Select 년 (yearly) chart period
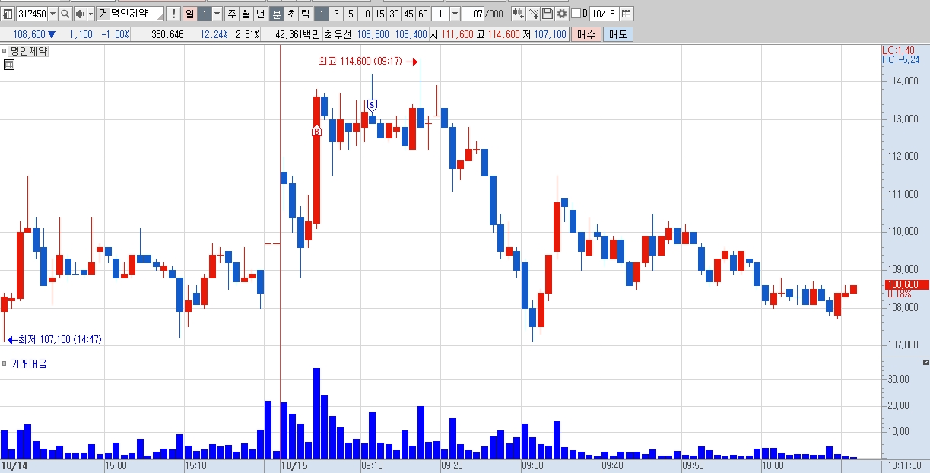 (x=260, y=14)
